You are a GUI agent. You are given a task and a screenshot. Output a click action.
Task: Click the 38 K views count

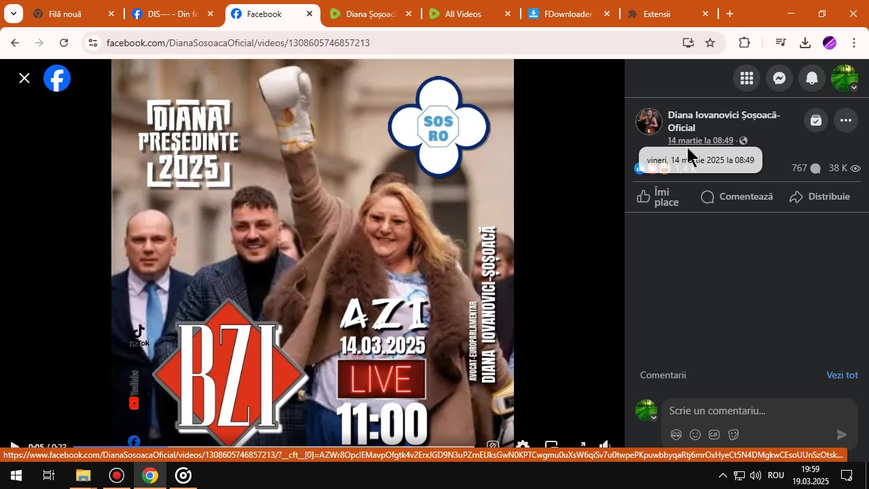(845, 168)
